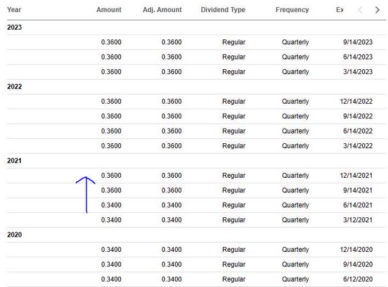
Task: Click the right scroll arrow in the table header
Action: (x=378, y=10)
